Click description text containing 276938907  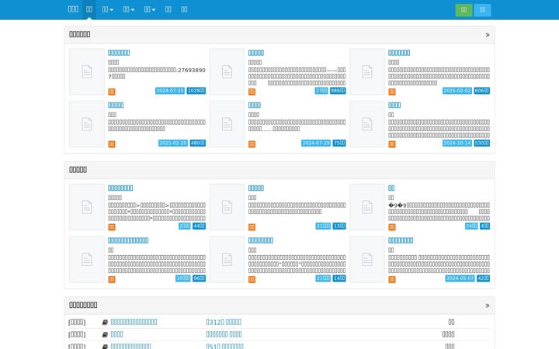(157, 74)
